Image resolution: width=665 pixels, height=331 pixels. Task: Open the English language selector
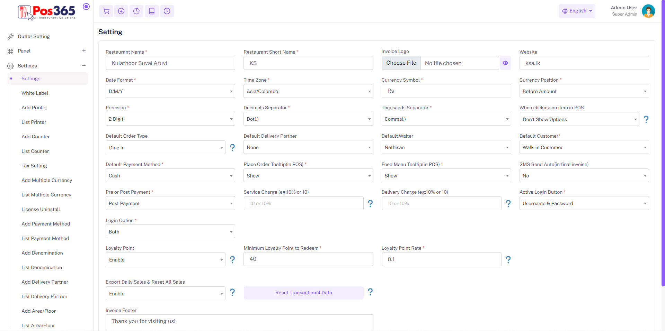(x=577, y=11)
